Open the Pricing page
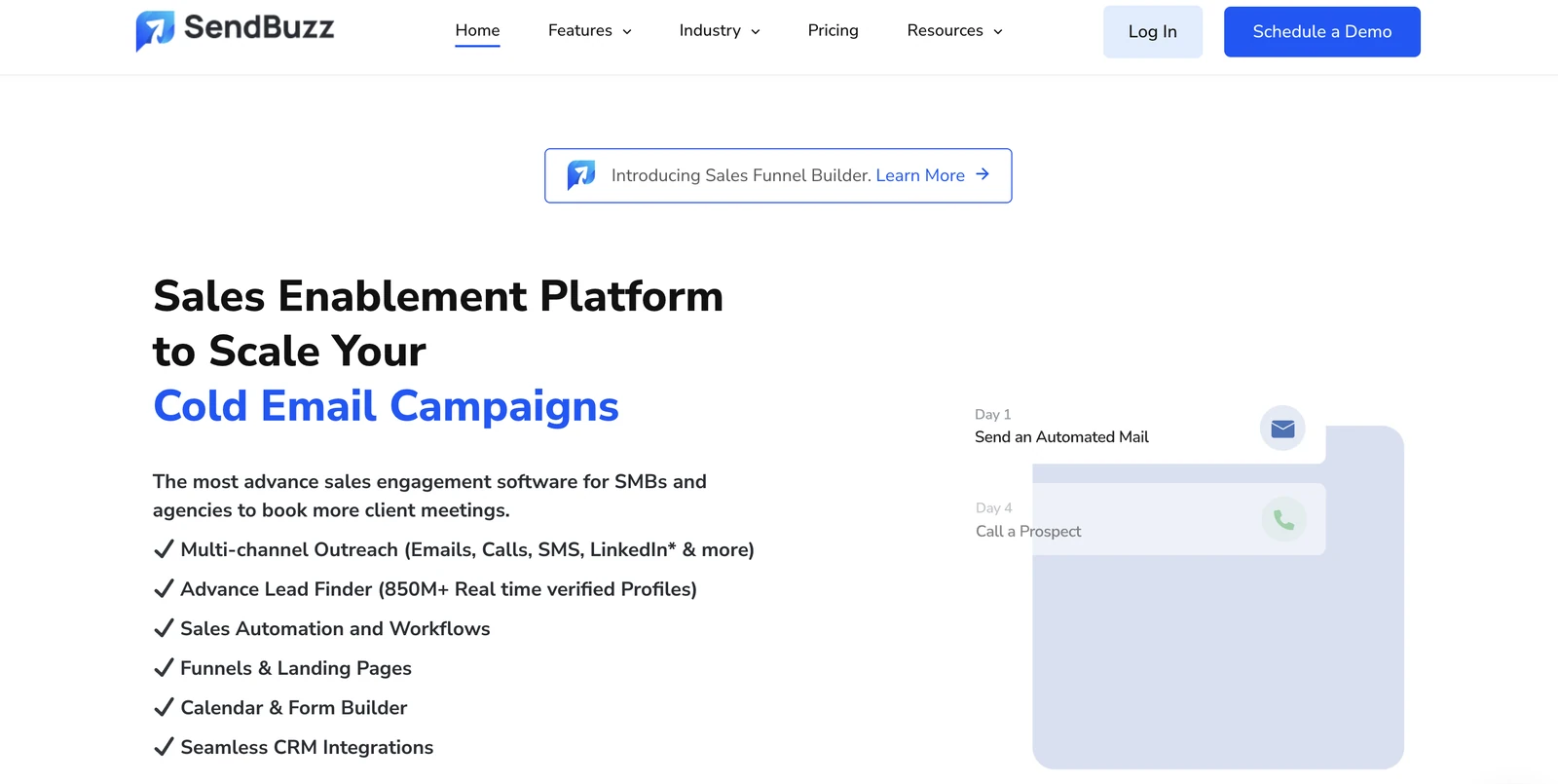Screen dimensions: 1558x784 [834, 30]
